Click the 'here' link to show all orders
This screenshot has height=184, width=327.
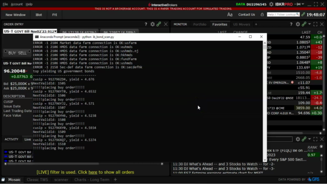click(93, 172)
